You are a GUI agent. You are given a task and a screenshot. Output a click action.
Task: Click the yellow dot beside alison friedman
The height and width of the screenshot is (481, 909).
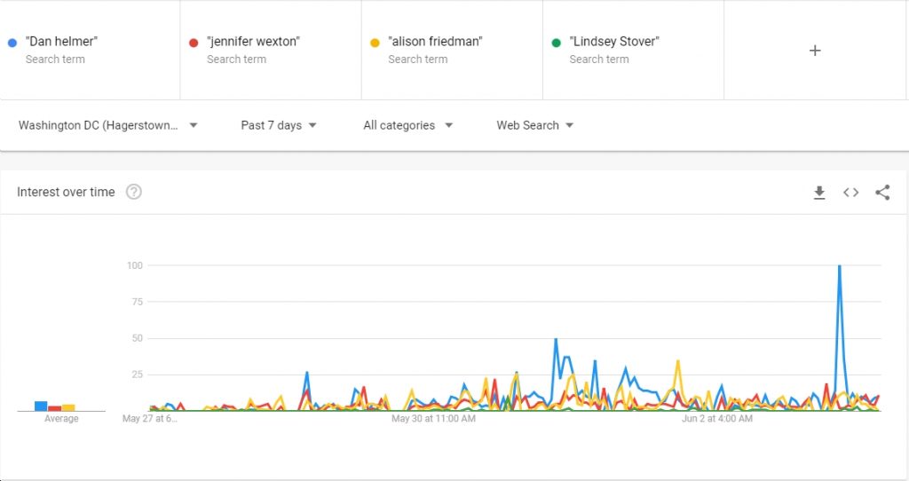pyautogui.click(x=375, y=43)
